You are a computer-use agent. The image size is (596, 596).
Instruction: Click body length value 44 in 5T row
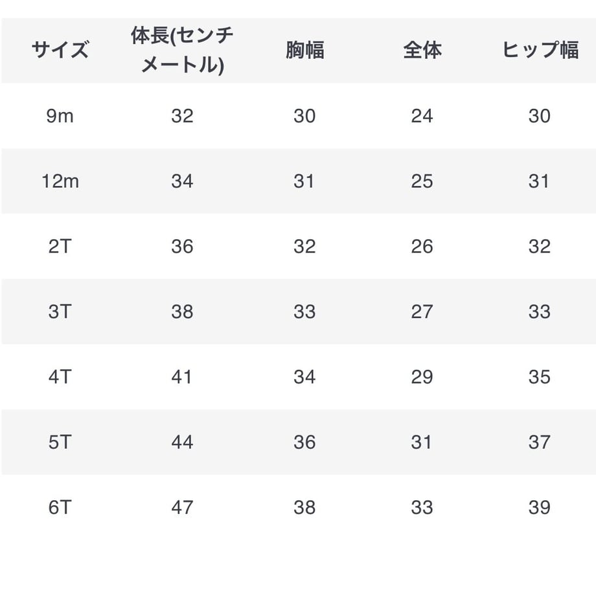(x=182, y=442)
